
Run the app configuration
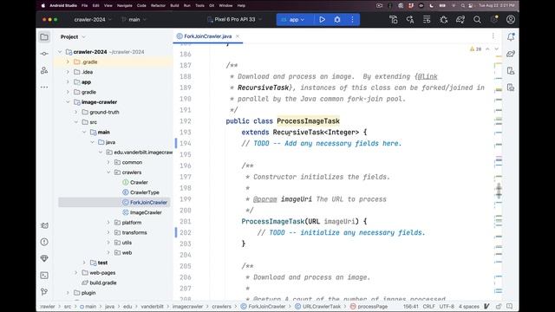point(322,20)
